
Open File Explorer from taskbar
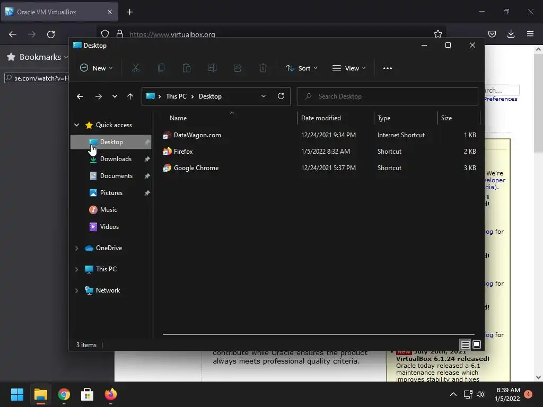click(x=40, y=394)
